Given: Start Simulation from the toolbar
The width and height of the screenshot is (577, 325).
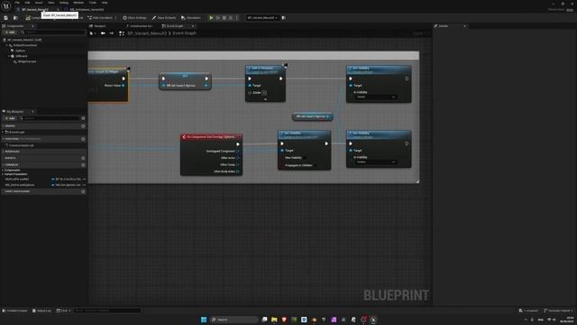Looking at the screenshot, I should click(191, 18).
